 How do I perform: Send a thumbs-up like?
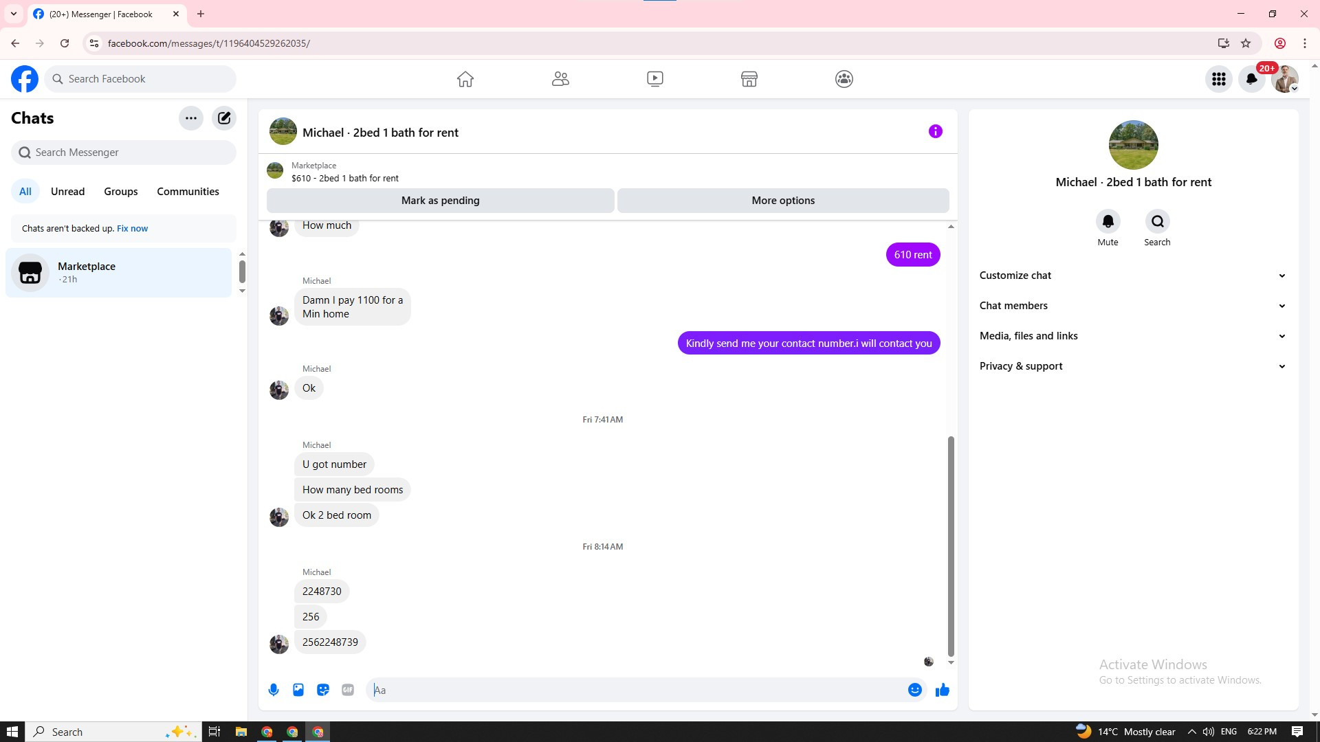click(942, 690)
